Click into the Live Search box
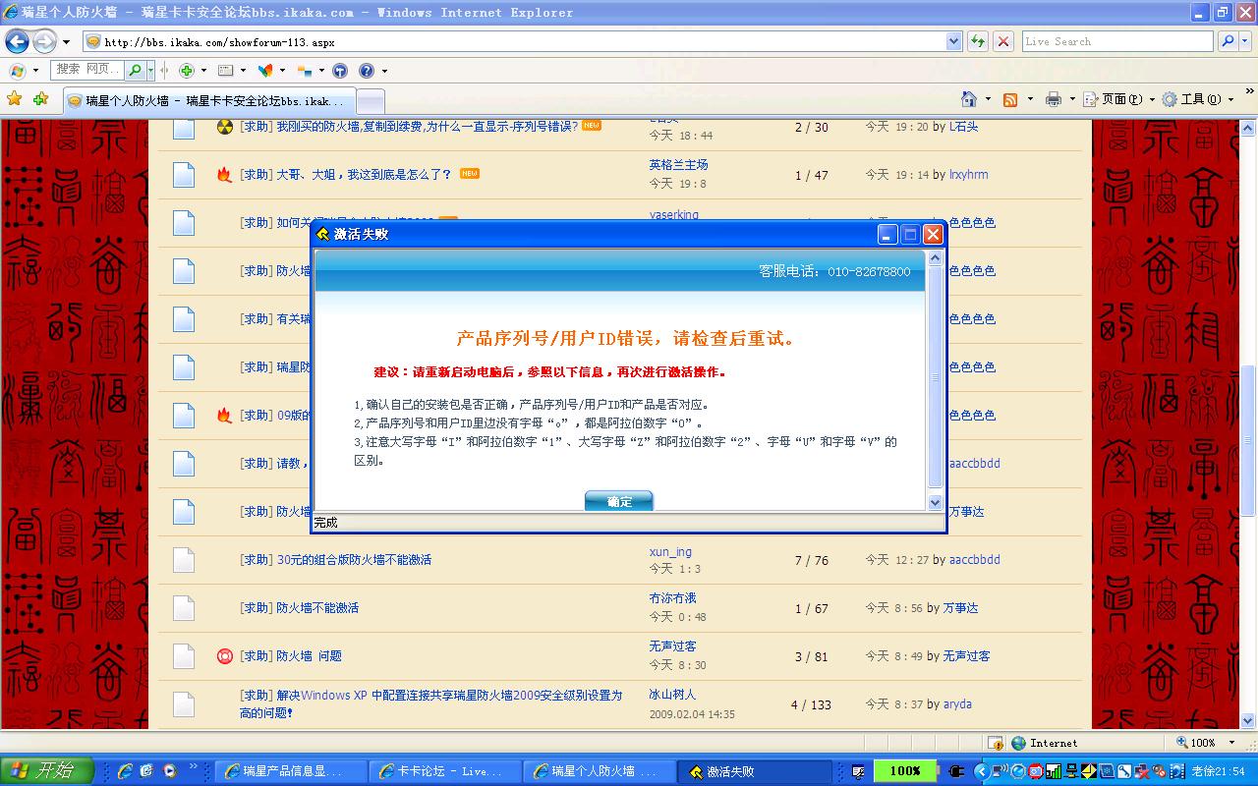Image resolution: width=1258 pixels, height=786 pixels. [1117, 41]
